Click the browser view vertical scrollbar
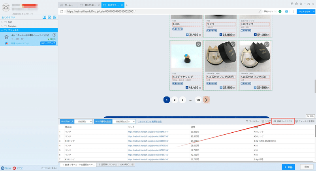This screenshot has width=316, height=171. (x=315, y=86)
